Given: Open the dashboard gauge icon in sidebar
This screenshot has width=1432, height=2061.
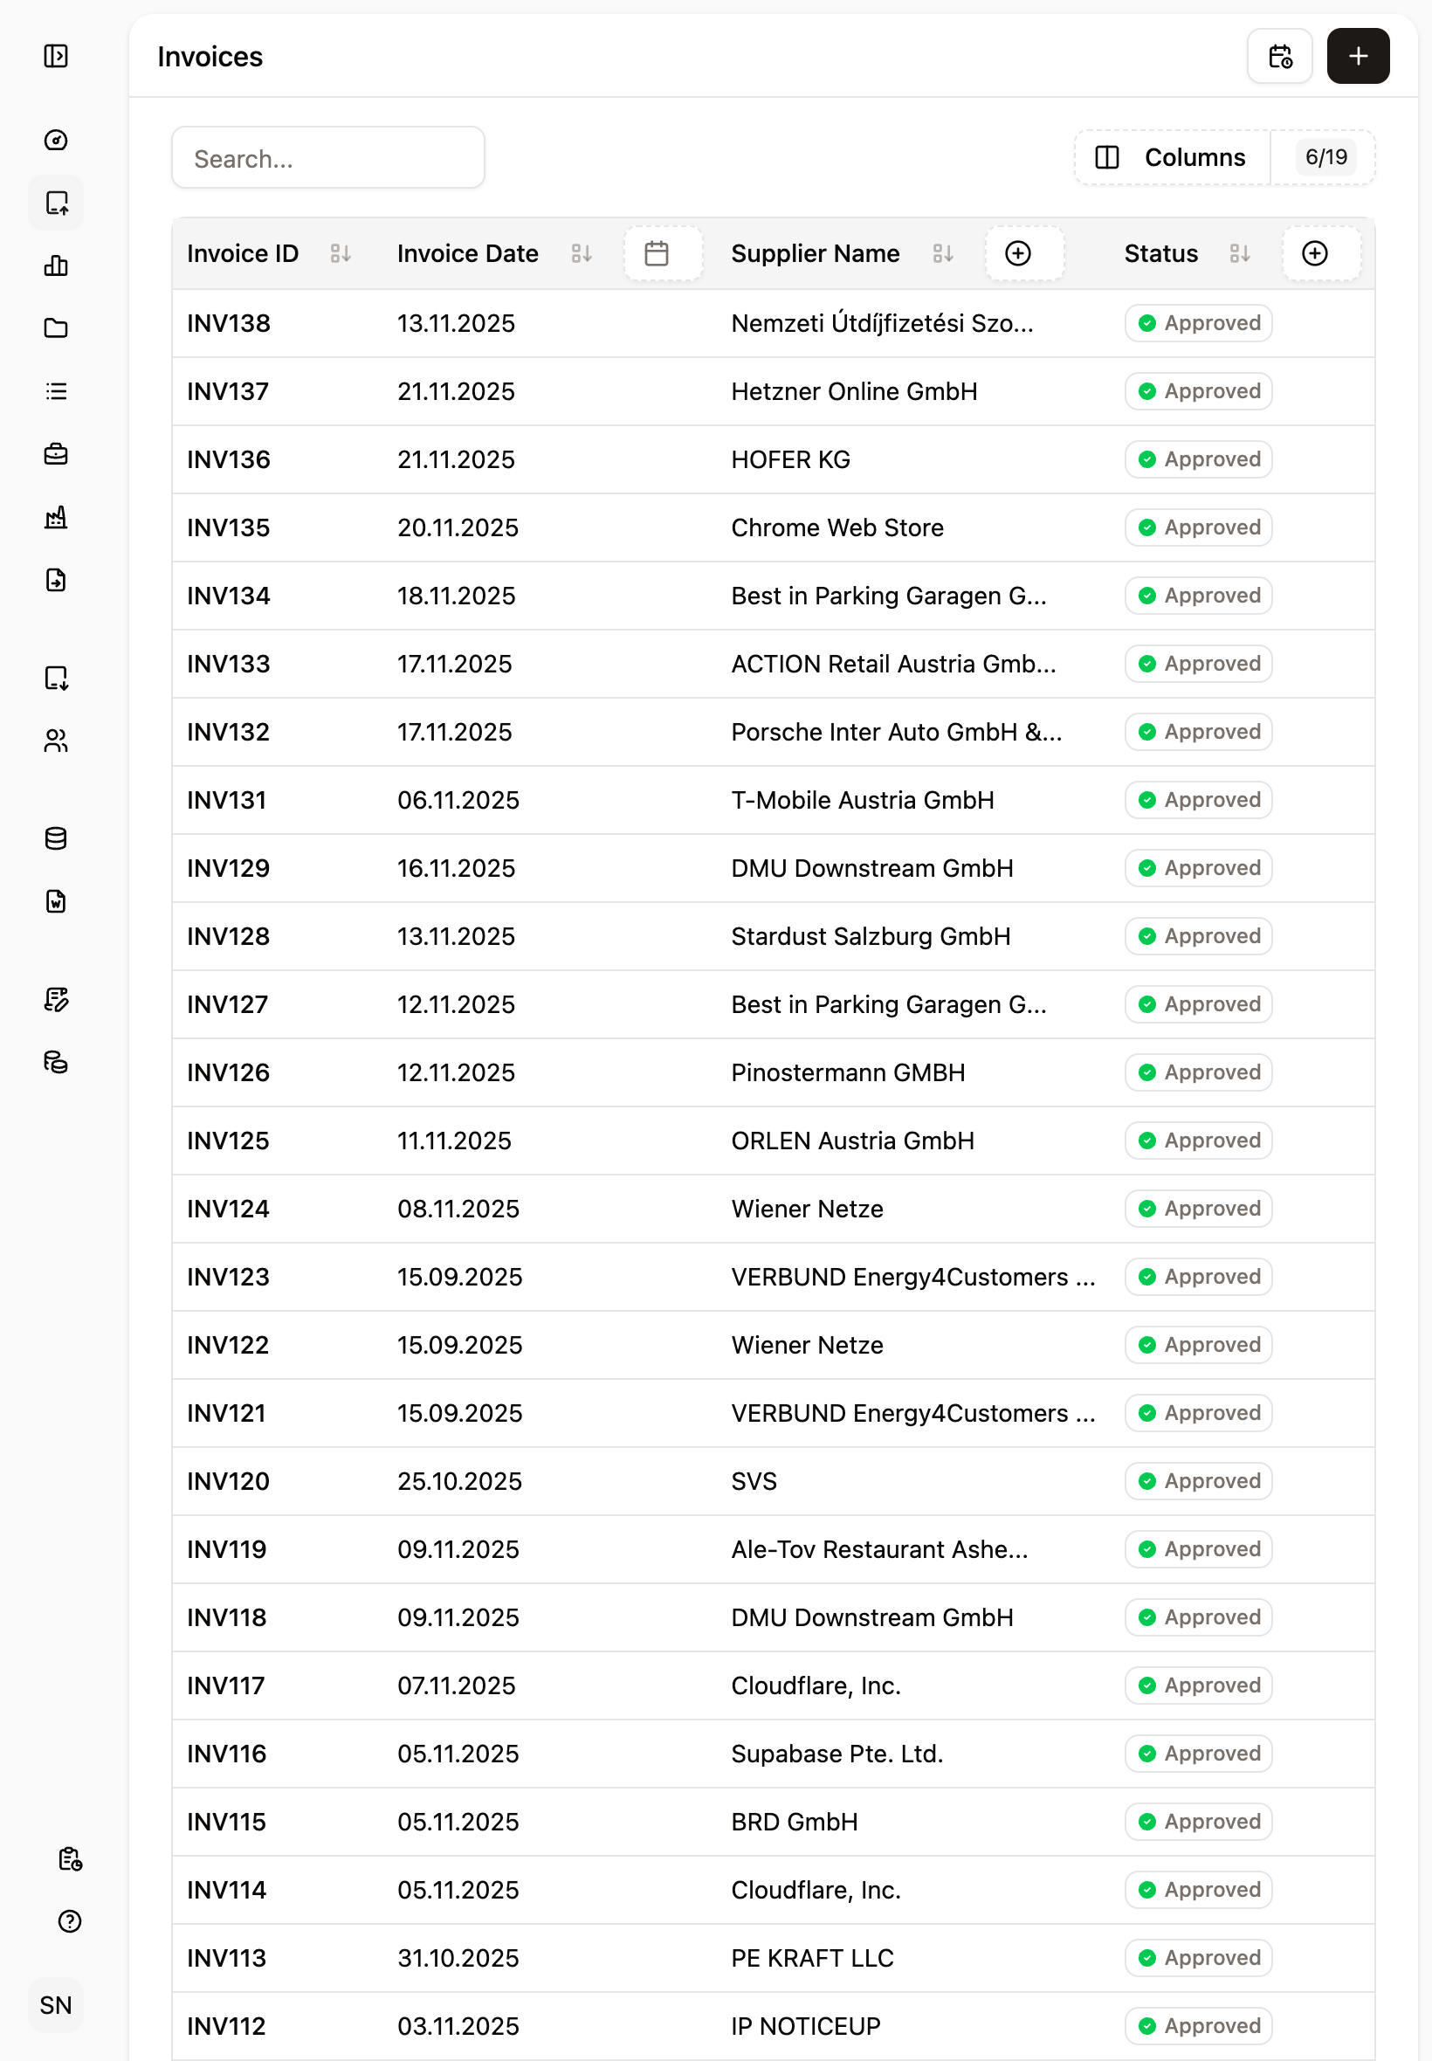Looking at the screenshot, I should tap(56, 140).
